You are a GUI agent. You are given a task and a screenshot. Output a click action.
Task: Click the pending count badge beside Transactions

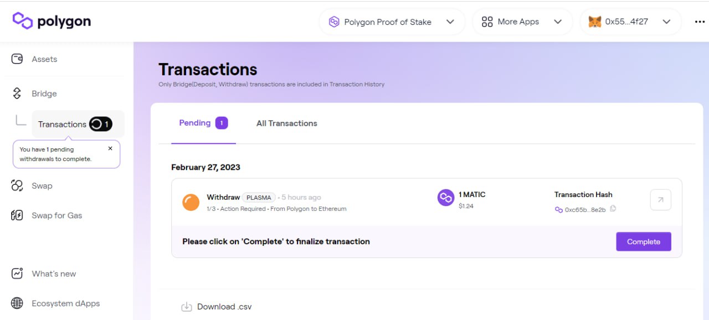pos(101,124)
